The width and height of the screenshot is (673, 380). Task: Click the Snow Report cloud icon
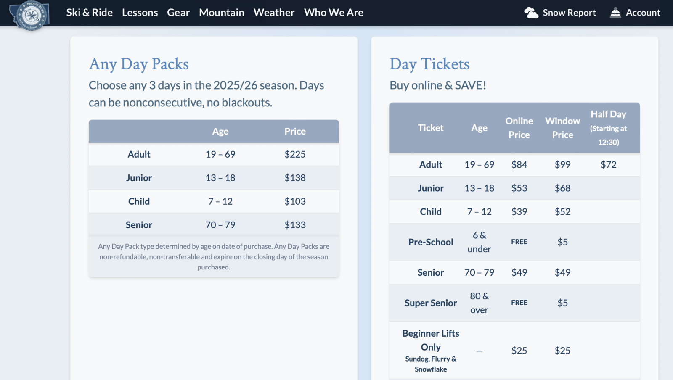[x=531, y=12]
